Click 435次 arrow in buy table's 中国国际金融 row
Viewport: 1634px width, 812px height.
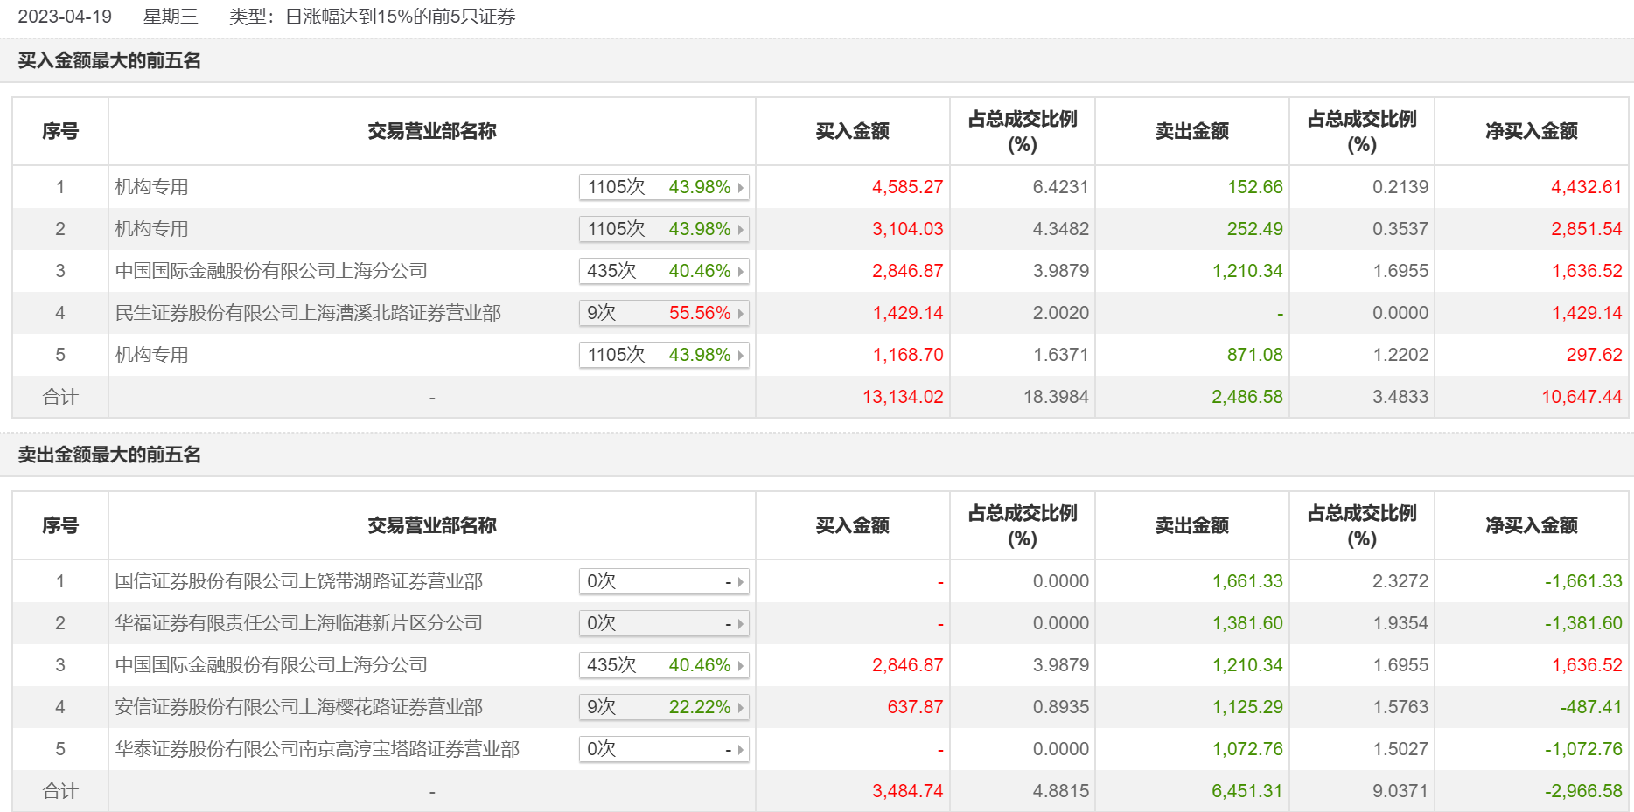[741, 271]
